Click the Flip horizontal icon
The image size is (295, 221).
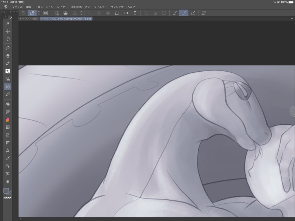click(x=126, y=13)
